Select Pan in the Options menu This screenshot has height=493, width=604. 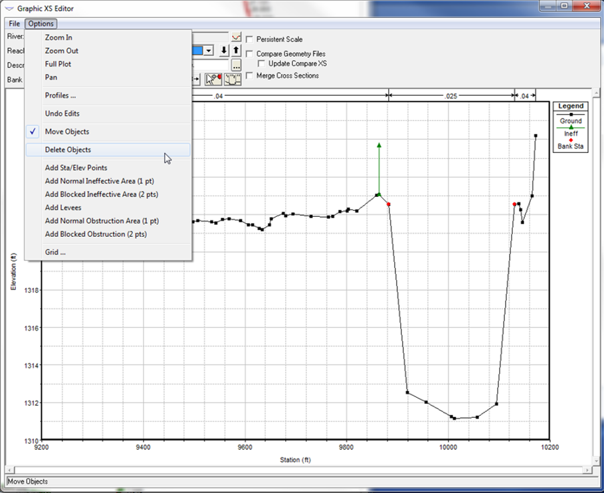click(x=108, y=77)
